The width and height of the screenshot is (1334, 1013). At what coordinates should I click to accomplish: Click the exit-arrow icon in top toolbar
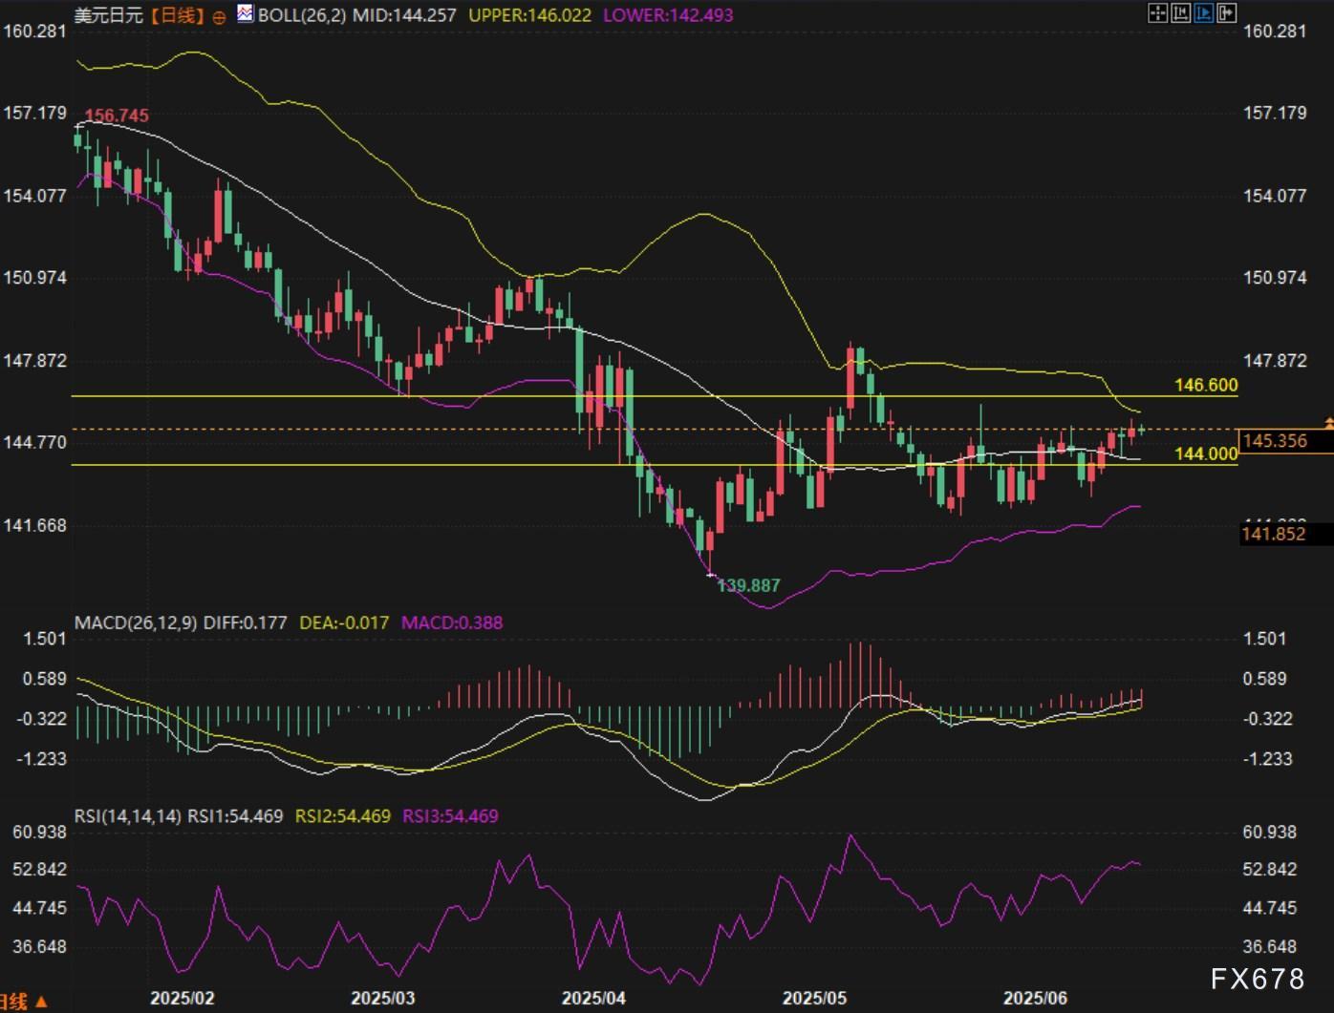click(x=1227, y=13)
